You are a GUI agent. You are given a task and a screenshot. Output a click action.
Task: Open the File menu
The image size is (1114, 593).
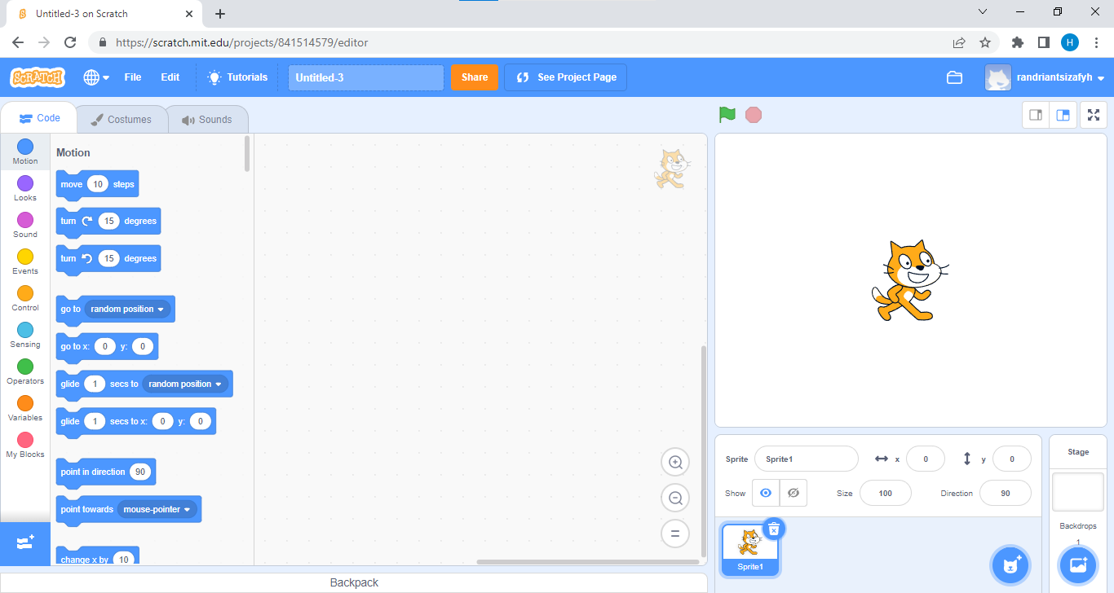133,77
